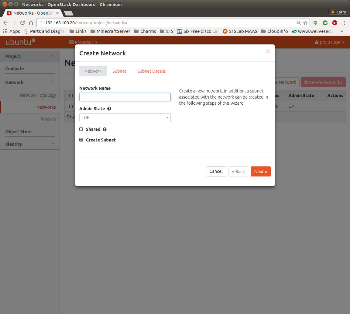The width and height of the screenshot is (350, 314).
Task: Switch to the Subnet Details tab
Action: coord(151,71)
